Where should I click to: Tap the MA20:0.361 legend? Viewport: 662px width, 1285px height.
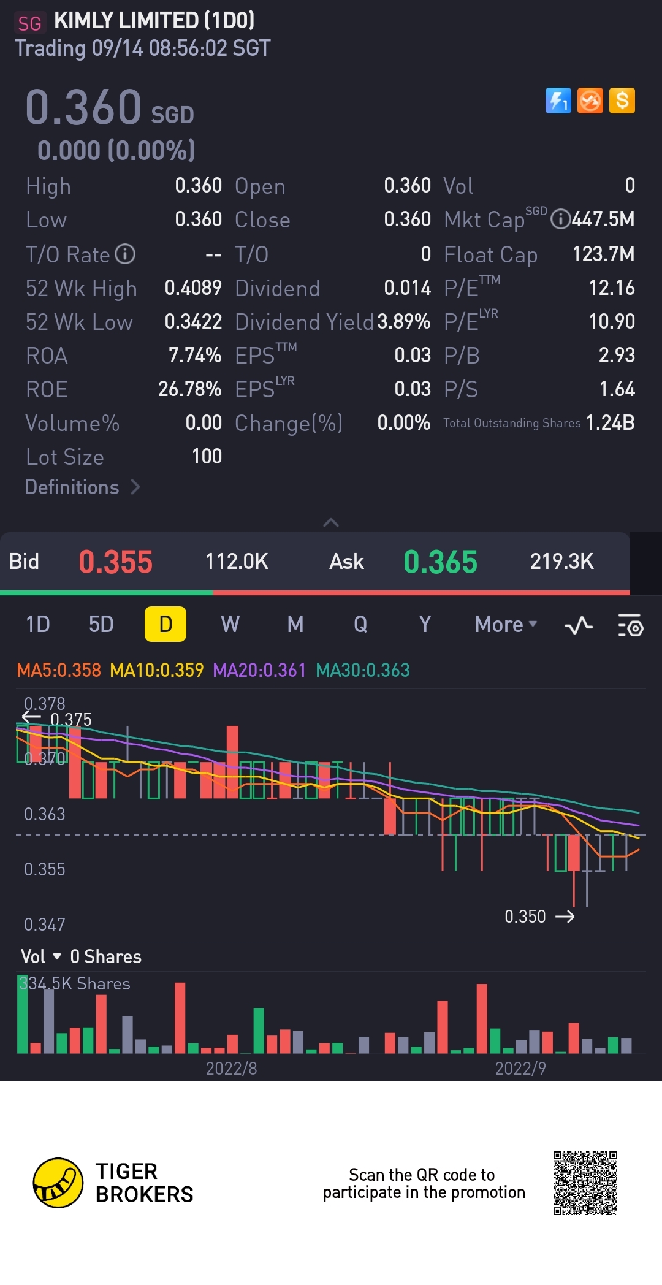(259, 670)
